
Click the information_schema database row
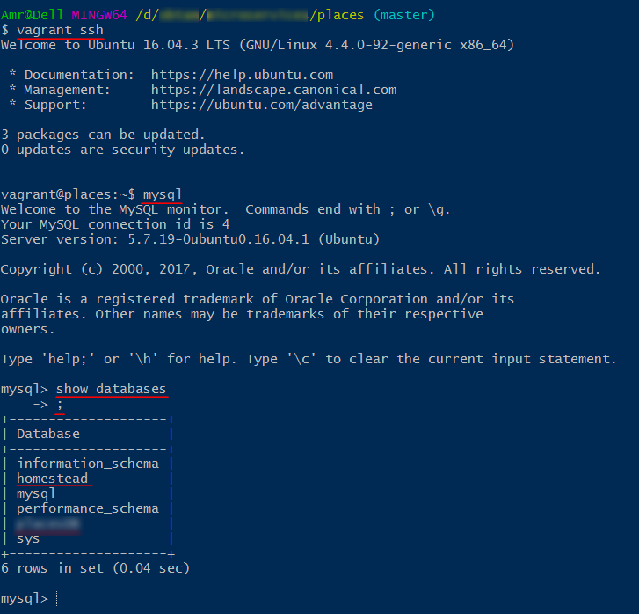point(88,464)
